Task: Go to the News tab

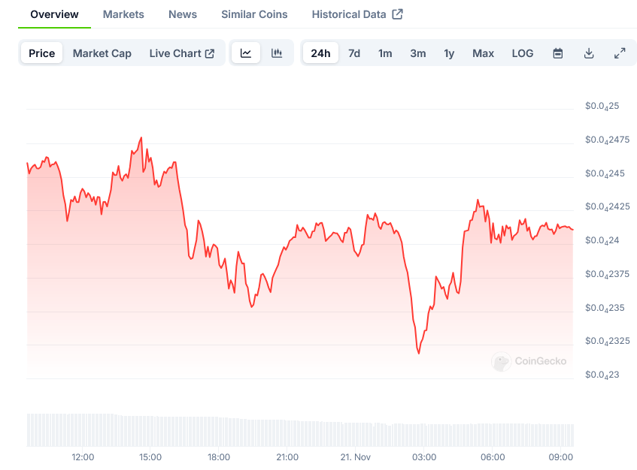Action: 183,14
